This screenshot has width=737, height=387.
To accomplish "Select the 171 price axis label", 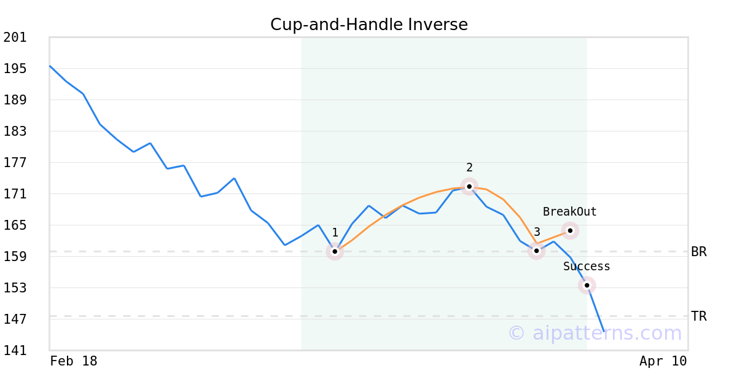I will pyautogui.click(x=15, y=194).
